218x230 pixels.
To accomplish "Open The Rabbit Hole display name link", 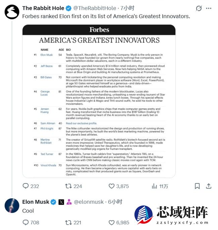I will point(42,8).
